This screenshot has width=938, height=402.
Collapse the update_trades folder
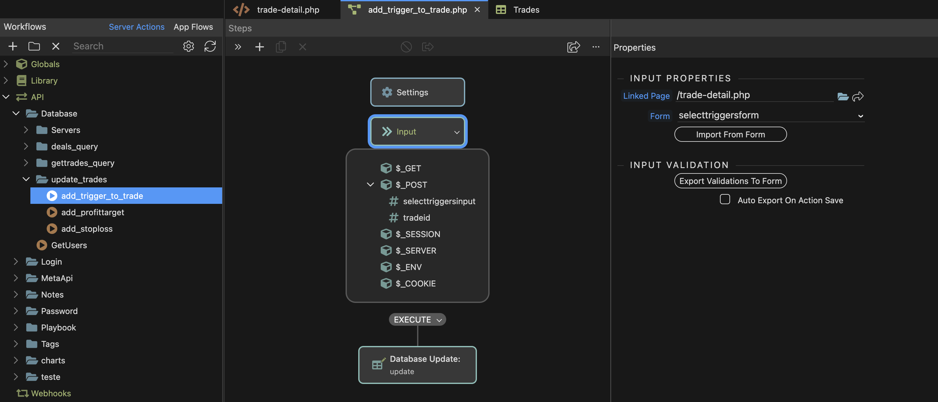coord(26,179)
